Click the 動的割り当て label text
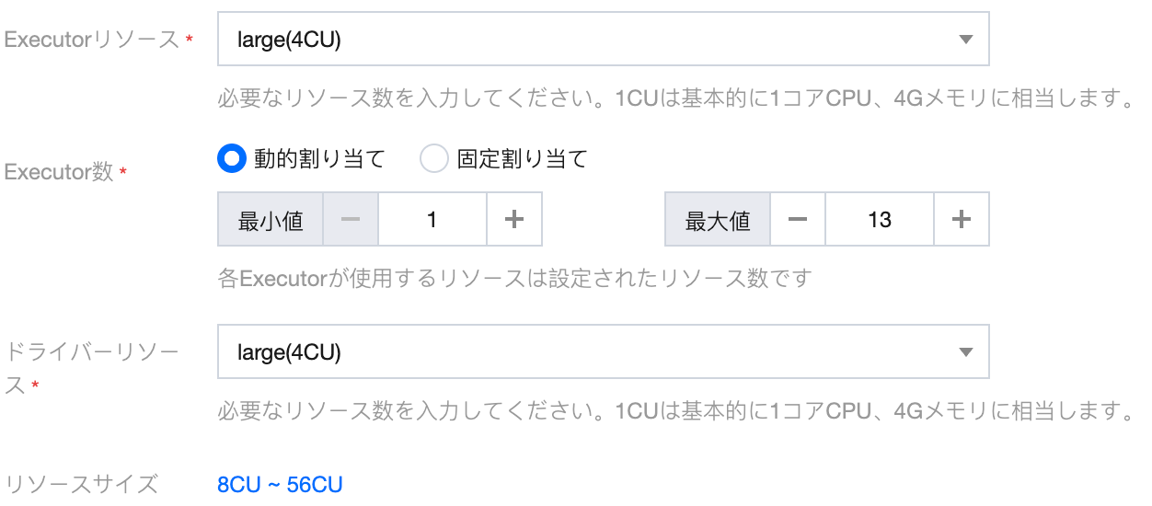 [318, 159]
